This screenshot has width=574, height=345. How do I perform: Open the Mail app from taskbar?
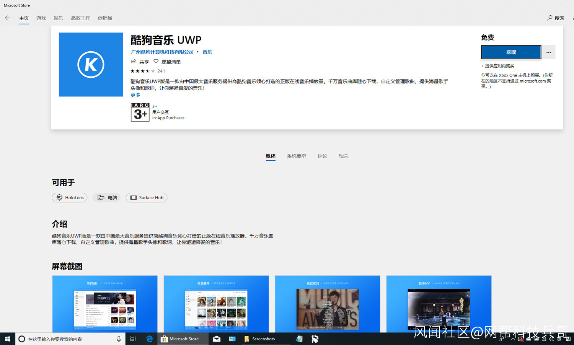click(217, 339)
